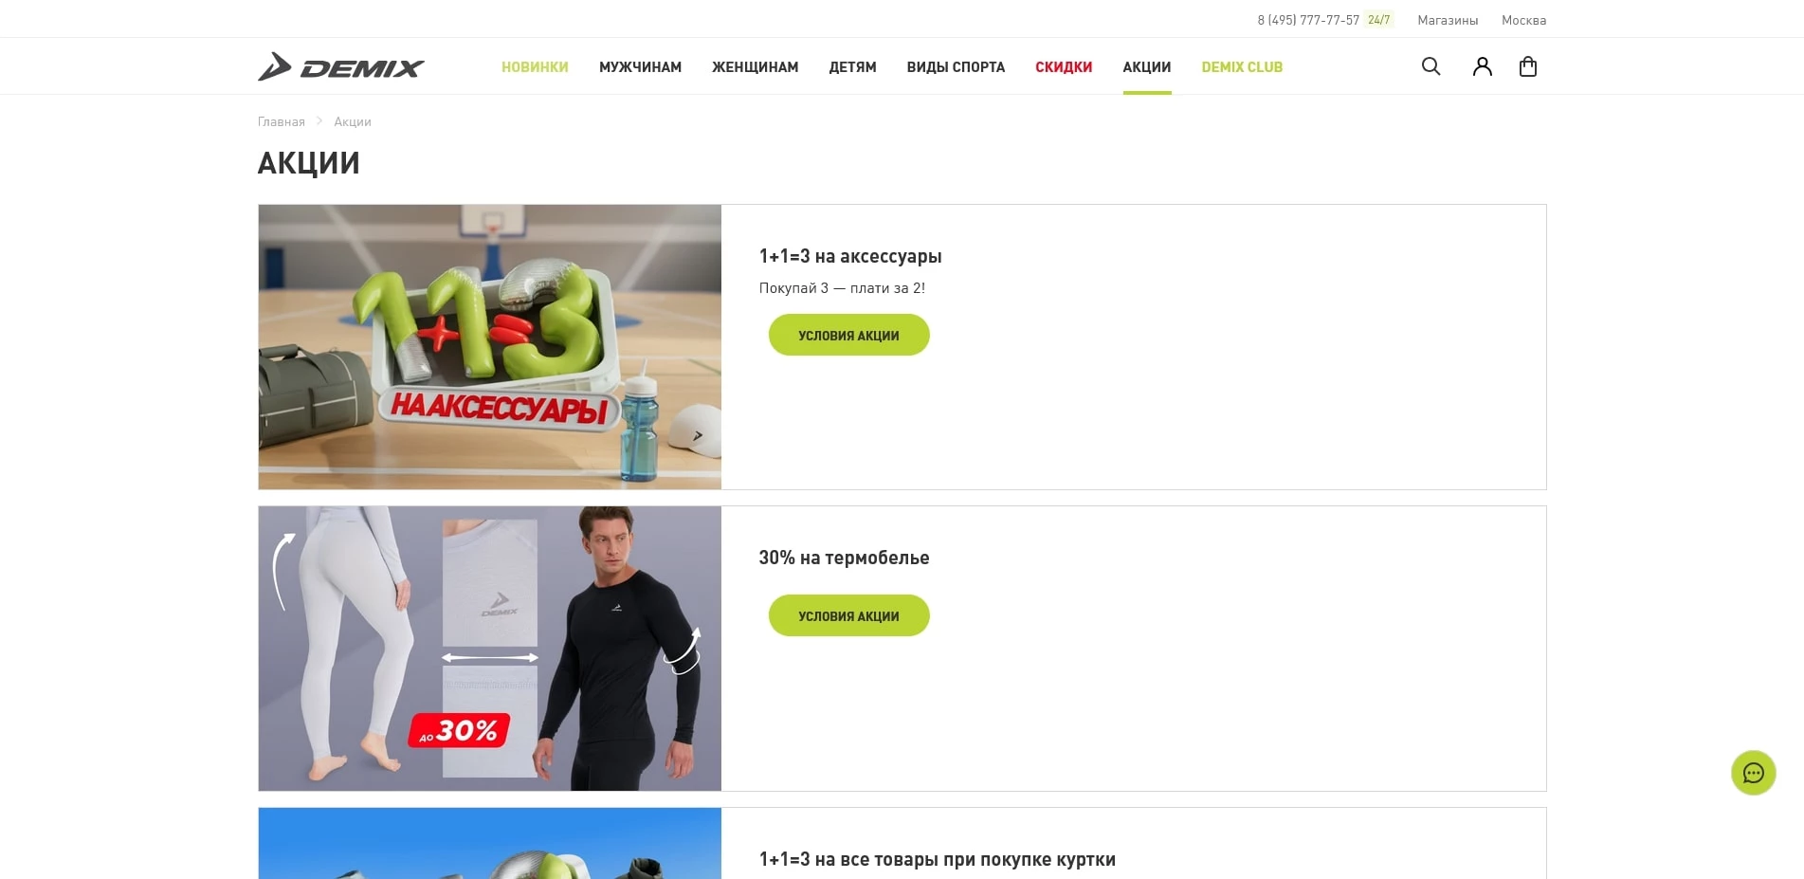Open the shopping bag cart icon
1804x879 pixels.
click(1528, 66)
